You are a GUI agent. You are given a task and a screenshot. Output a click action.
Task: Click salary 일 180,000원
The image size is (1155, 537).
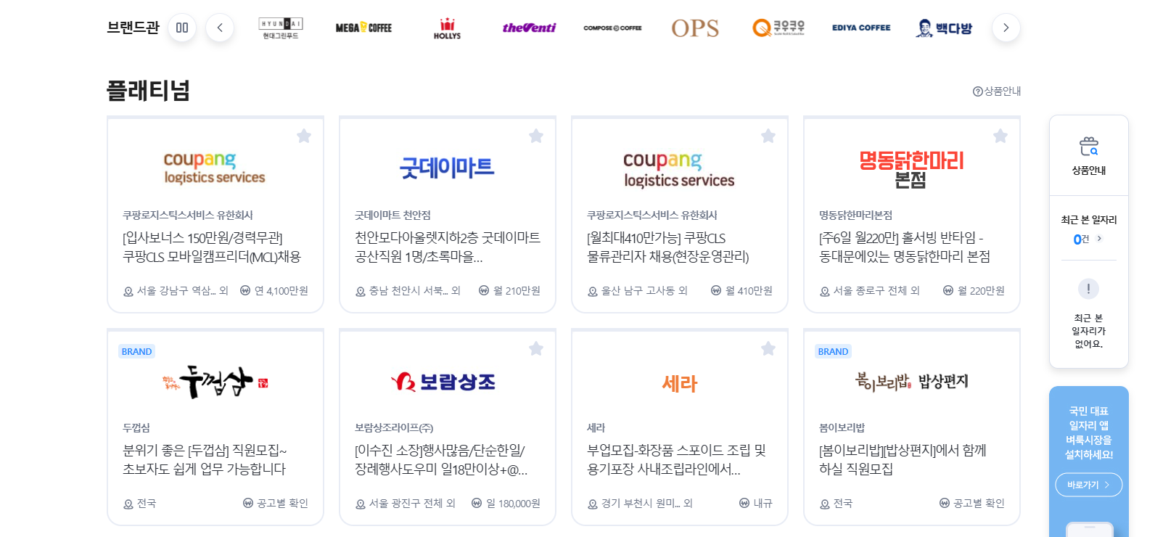tap(506, 504)
